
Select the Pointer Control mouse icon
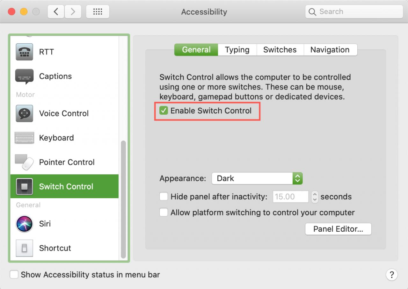coord(24,162)
